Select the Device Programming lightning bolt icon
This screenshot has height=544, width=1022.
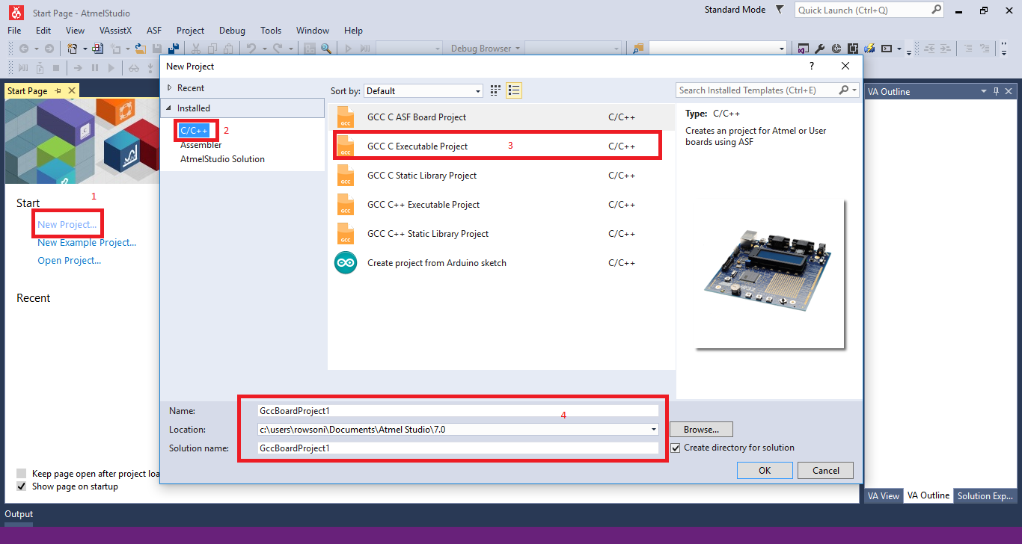(x=869, y=48)
